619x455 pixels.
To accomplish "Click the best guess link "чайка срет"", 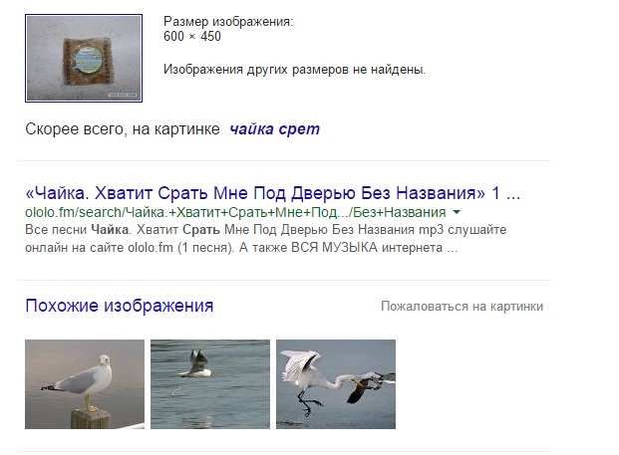I will coord(275,128).
